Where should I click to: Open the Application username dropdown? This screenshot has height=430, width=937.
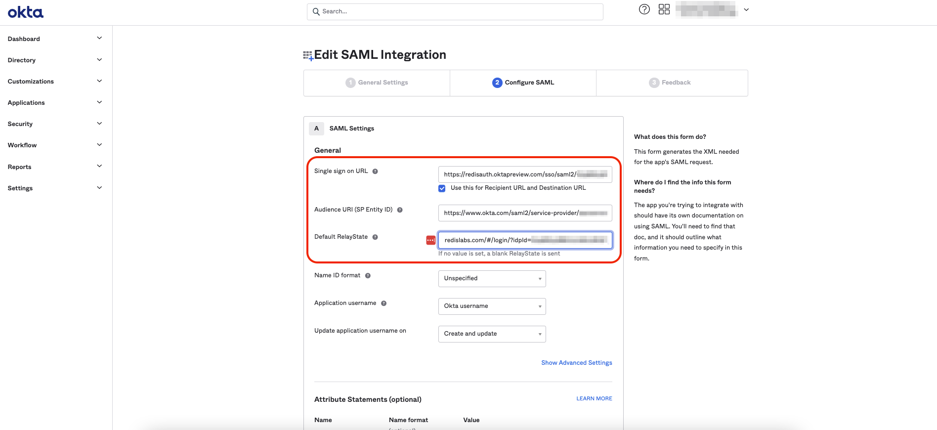click(x=492, y=306)
